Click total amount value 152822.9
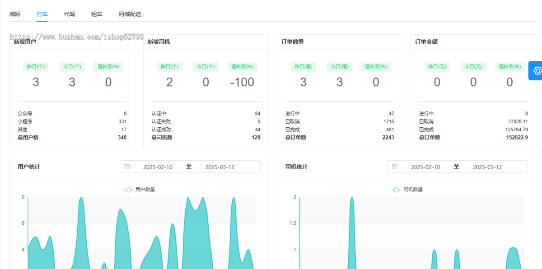The image size is (542, 269). click(x=517, y=138)
